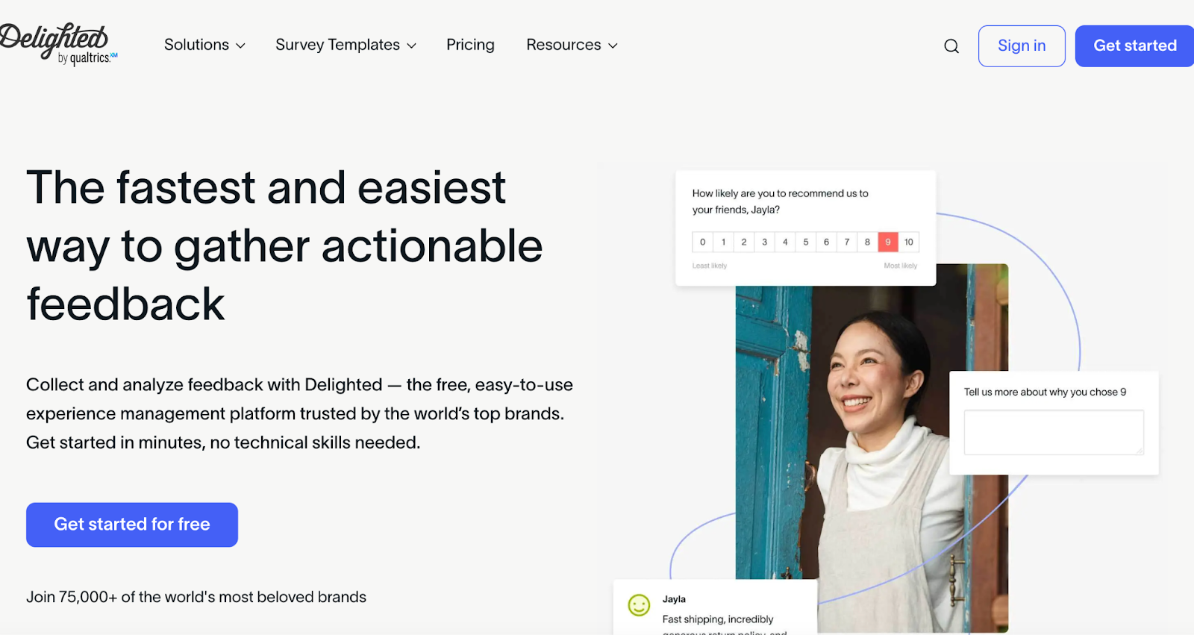Click the 'Most likely' scale label
Viewport: 1194px width, 635px height.
901,266
